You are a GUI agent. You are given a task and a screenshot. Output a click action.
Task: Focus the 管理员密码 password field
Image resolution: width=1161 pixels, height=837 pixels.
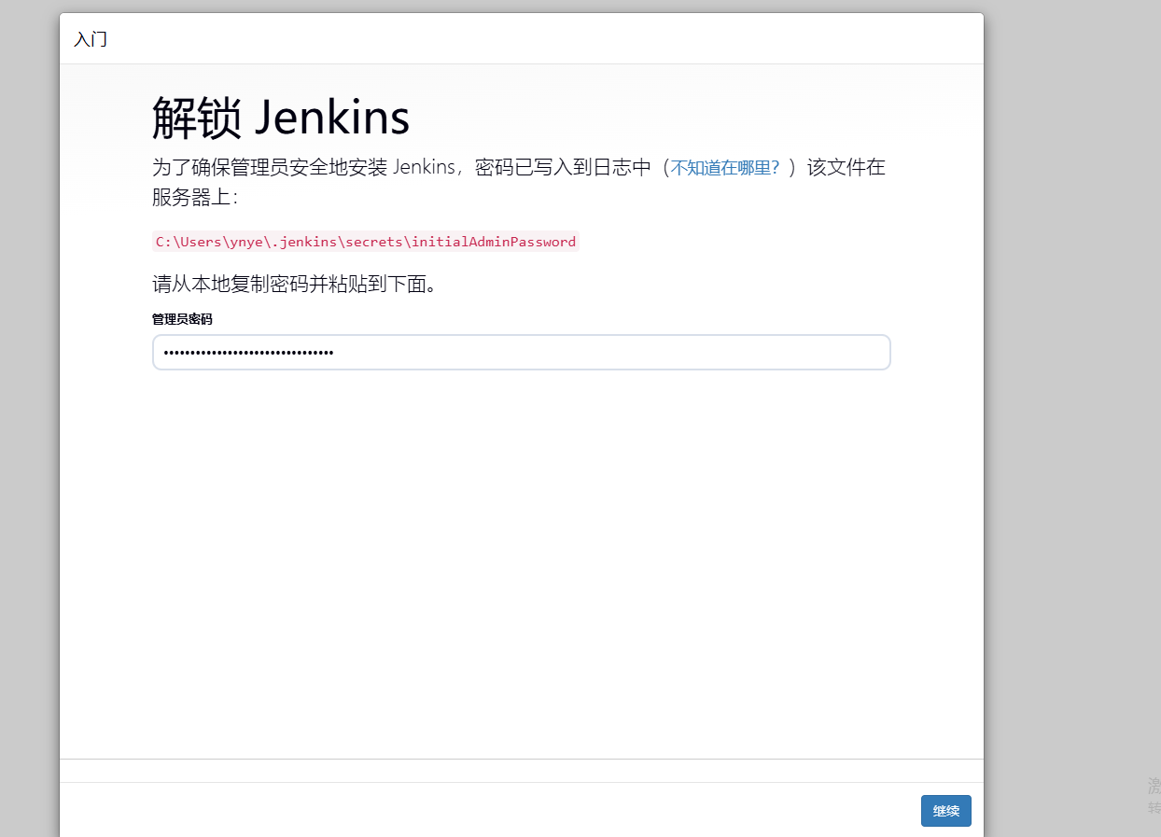click(x=522, y=353)
